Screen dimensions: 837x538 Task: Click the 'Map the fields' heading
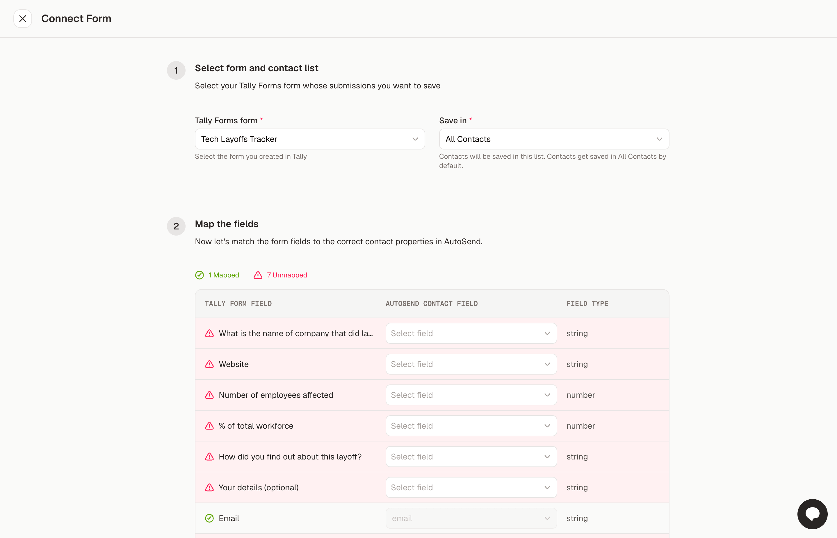pos(227,224)
